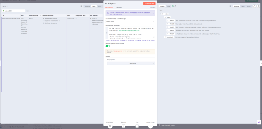Image resolution: width=262 pixels, height=129 pixels.
Task: Click the pin output data icon
Action: pyautogui.click(x=258, y=6)
